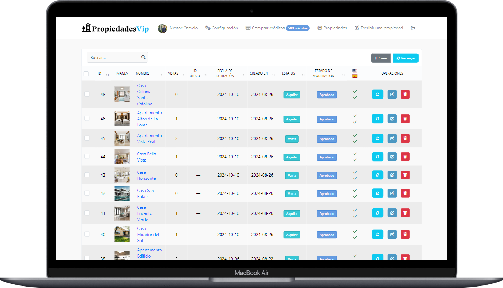Sort the table by the ID column
The width and height of the screenshot is (503, 288).
click(100, 73)
